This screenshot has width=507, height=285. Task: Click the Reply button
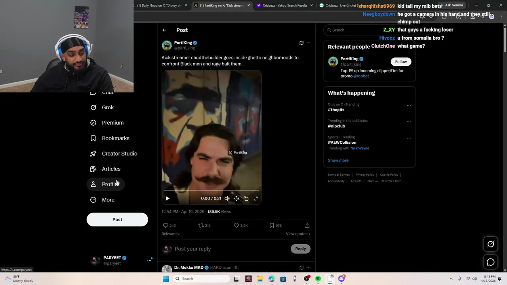click(x=301, y=249)
